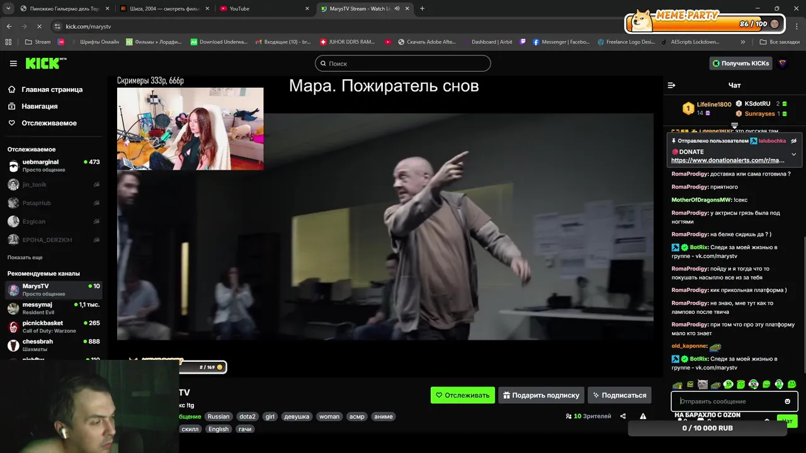
Task: Click the profile avatar icon top right
Action: click(783, 63)
